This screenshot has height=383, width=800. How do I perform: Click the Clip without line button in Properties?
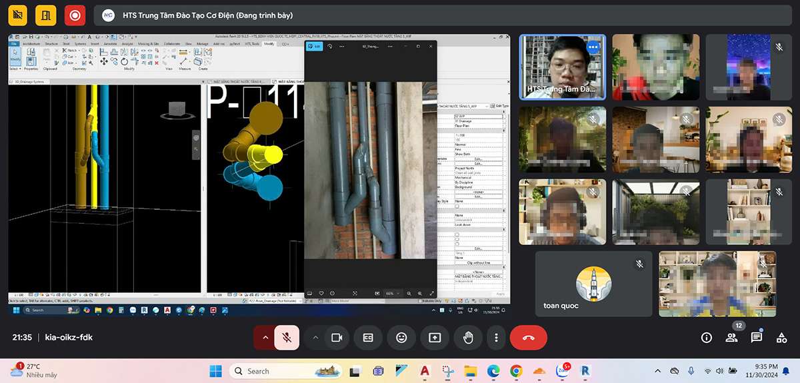(478, 263)
